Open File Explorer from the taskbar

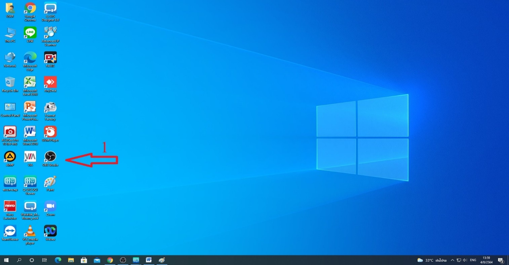tap(71, 260)
